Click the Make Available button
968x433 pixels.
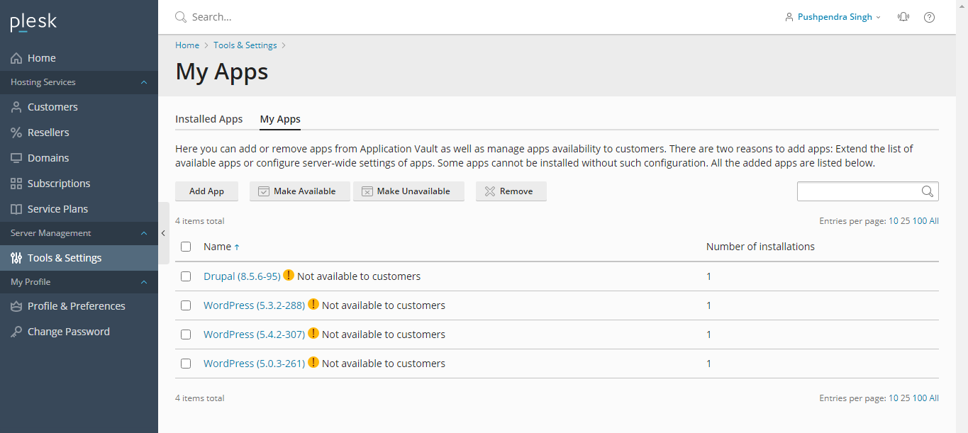coord(301,191)
